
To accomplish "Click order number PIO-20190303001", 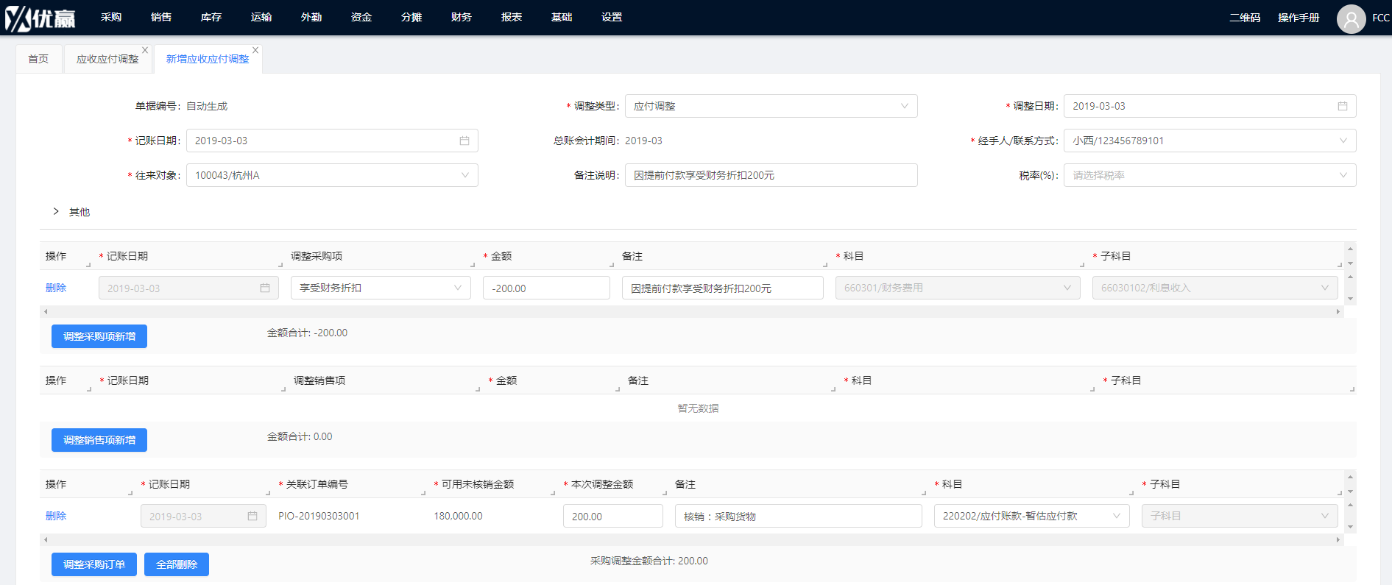I will [319, 516].
